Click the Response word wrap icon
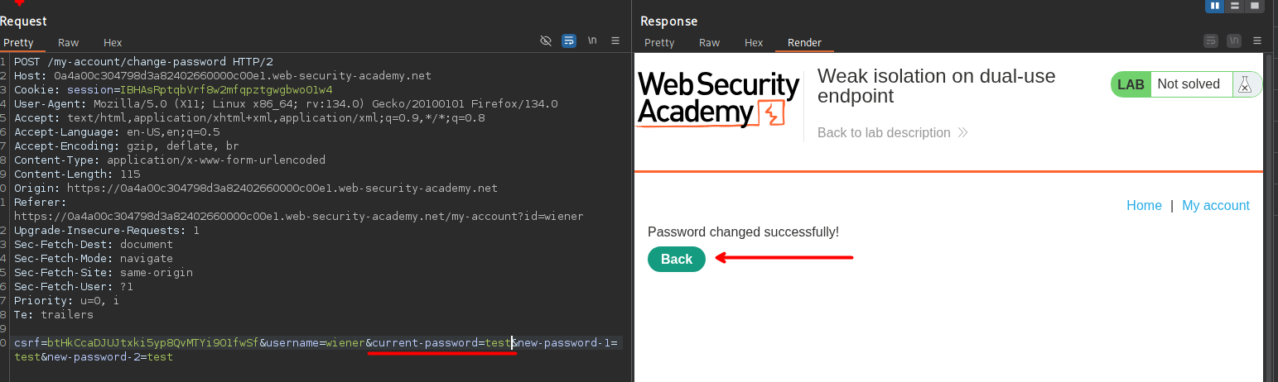The width and height of the screenshot is (1278, 382). [1211, 41]
